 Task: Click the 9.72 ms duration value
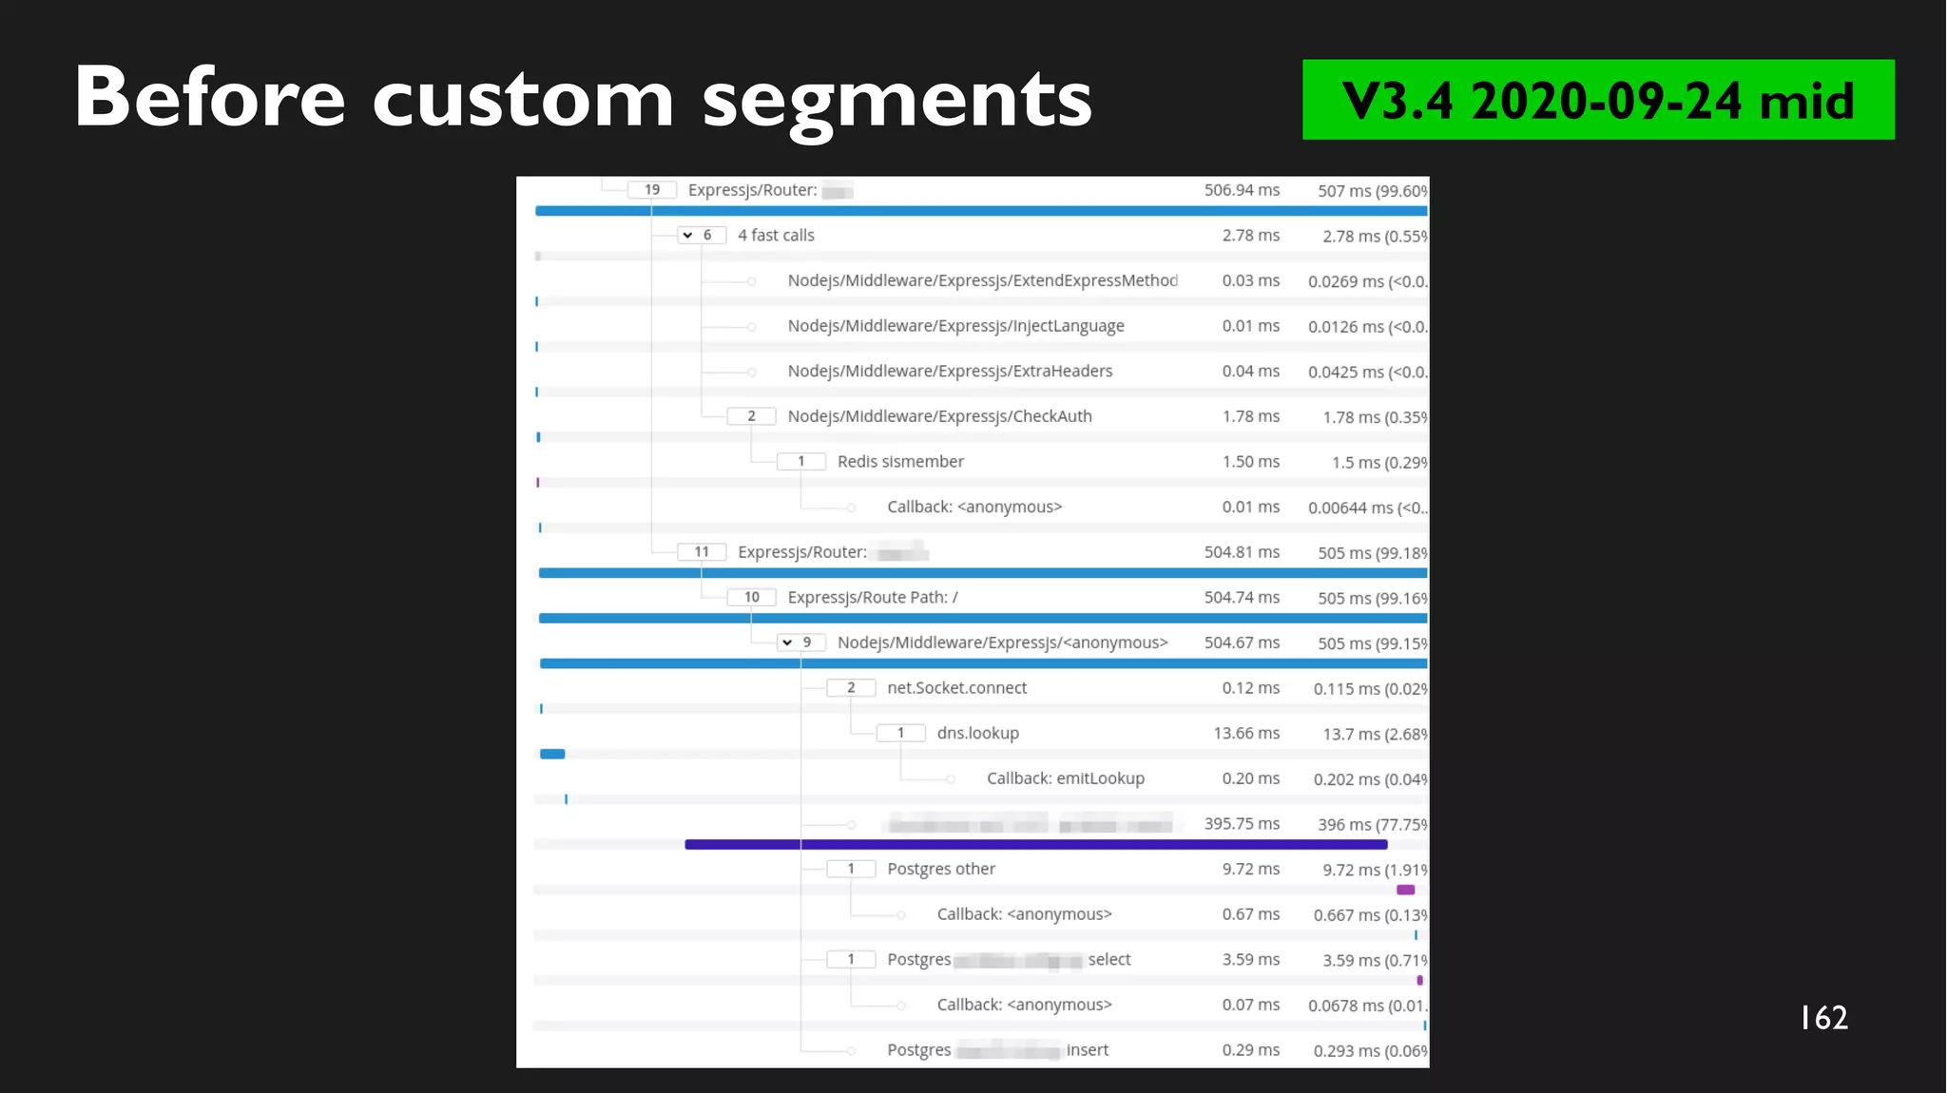point(1251,869)
